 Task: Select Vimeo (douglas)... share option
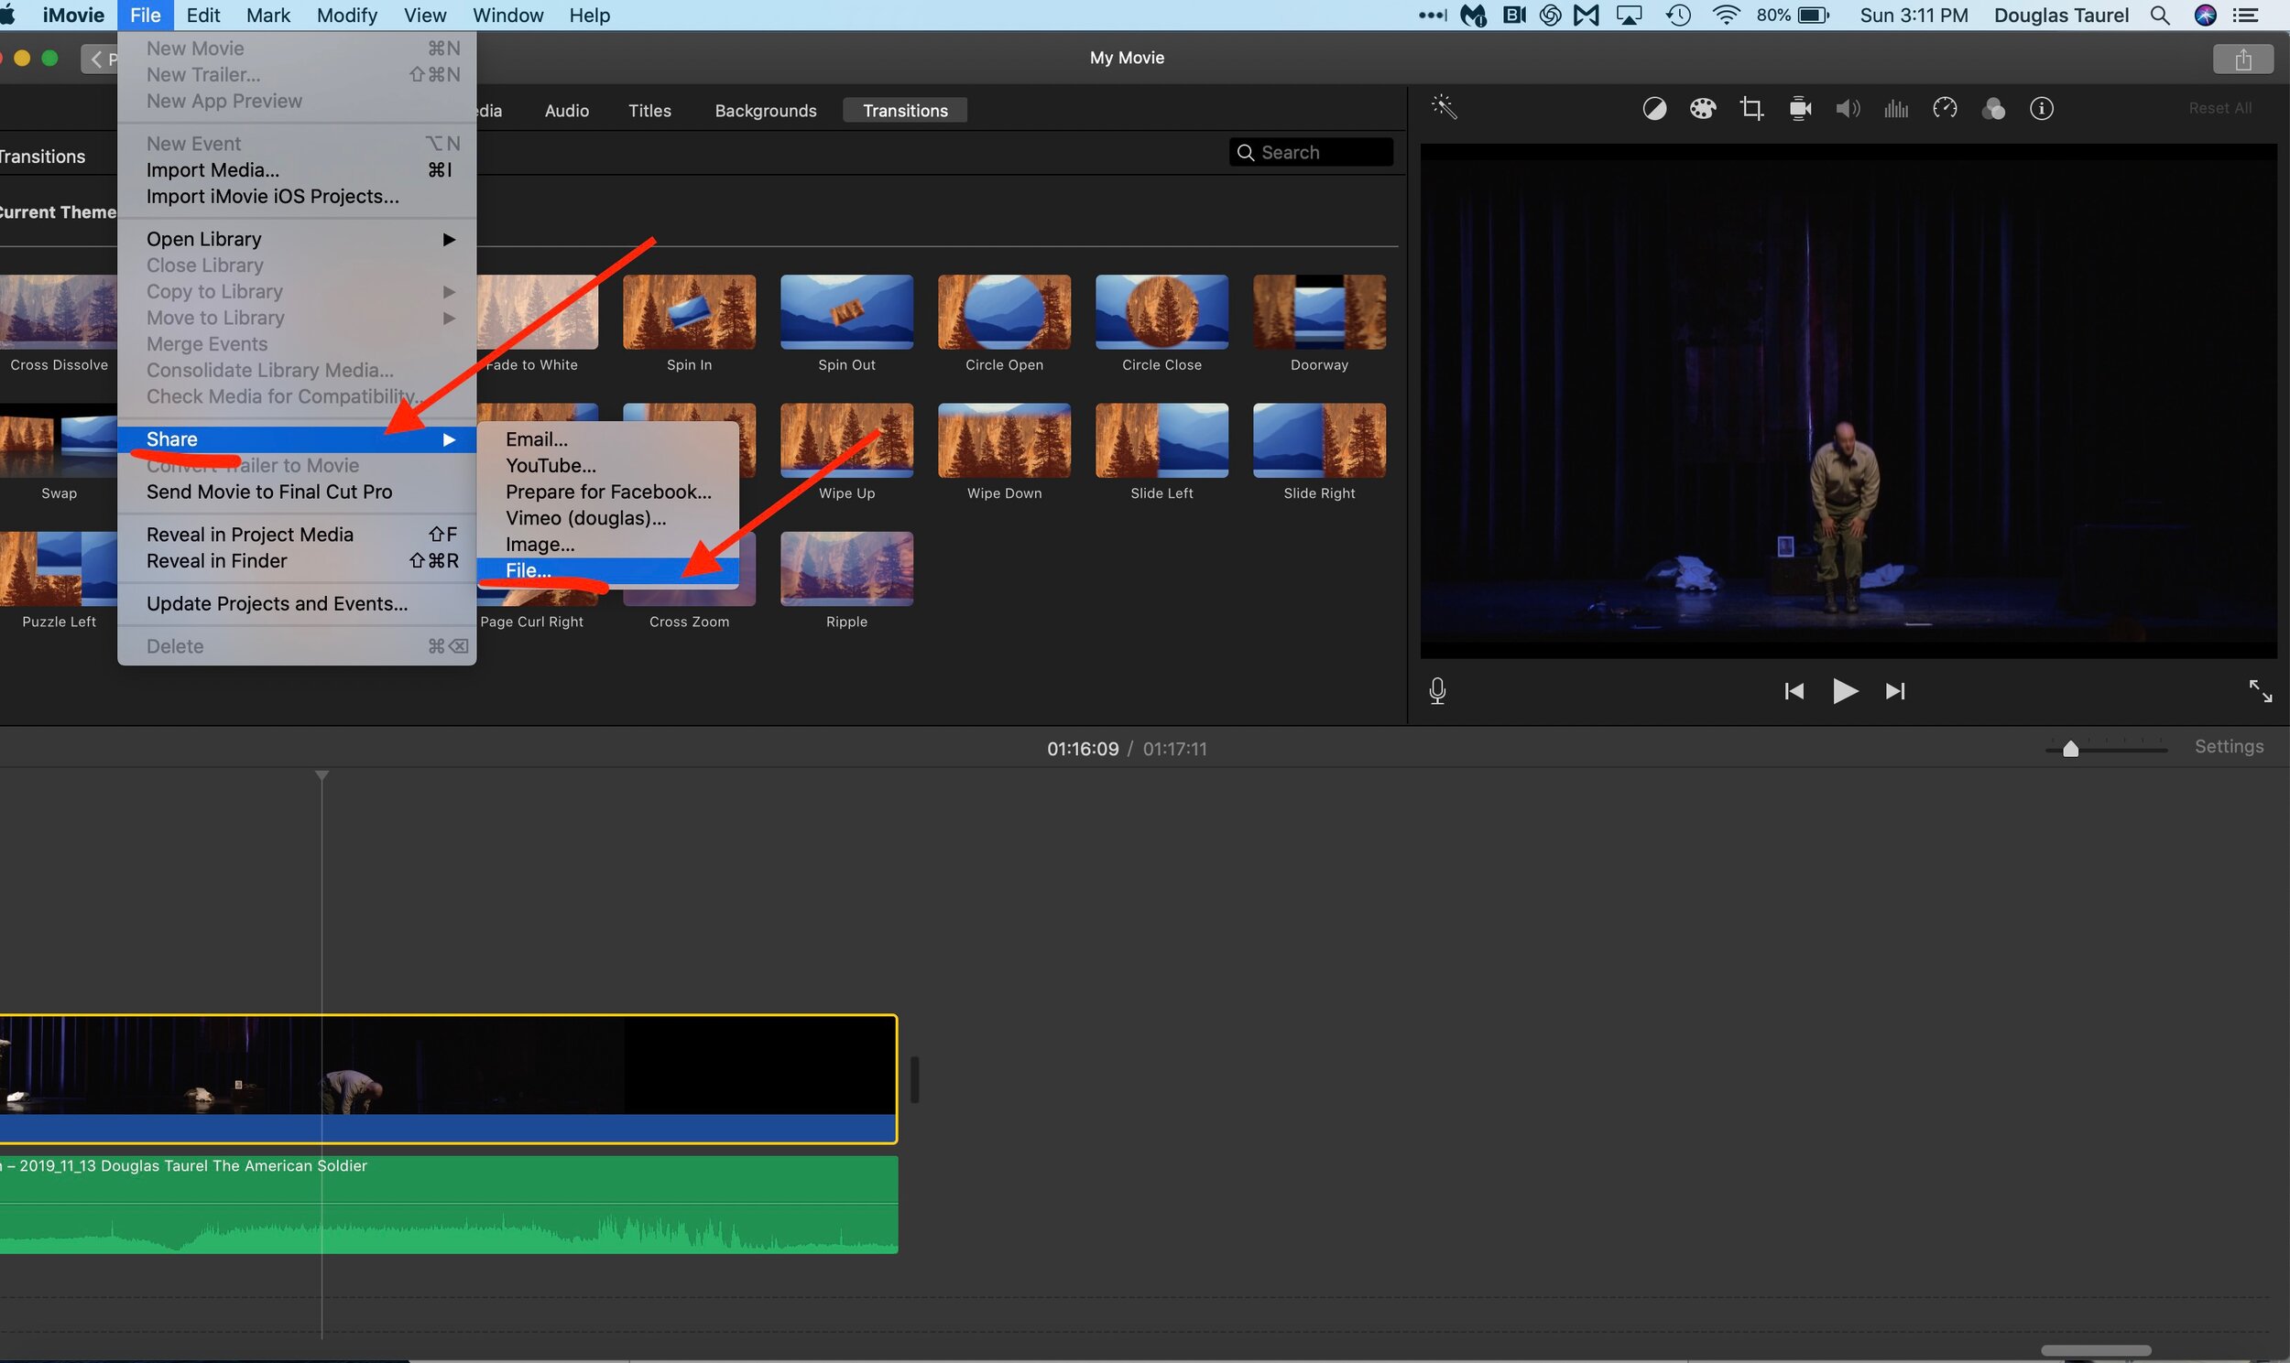tap(607, 518)
